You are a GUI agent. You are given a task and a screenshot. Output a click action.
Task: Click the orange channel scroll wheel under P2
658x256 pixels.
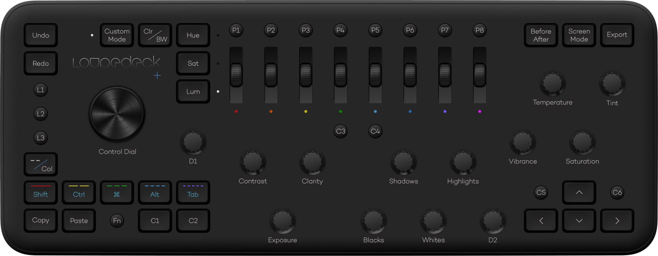(271, 75)
